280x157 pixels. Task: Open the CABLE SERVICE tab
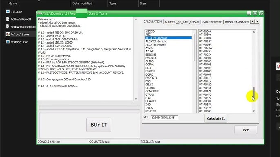[x=212, y=22]
